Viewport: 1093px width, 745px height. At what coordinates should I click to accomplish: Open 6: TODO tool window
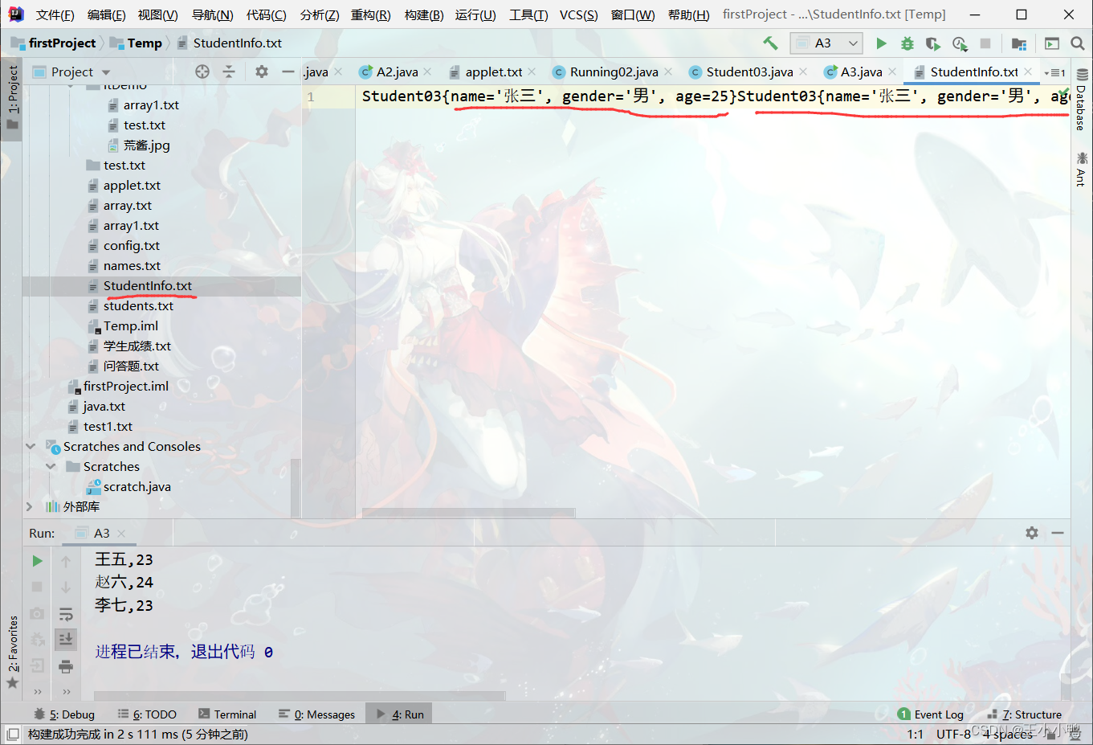click(x=147, y=714)
